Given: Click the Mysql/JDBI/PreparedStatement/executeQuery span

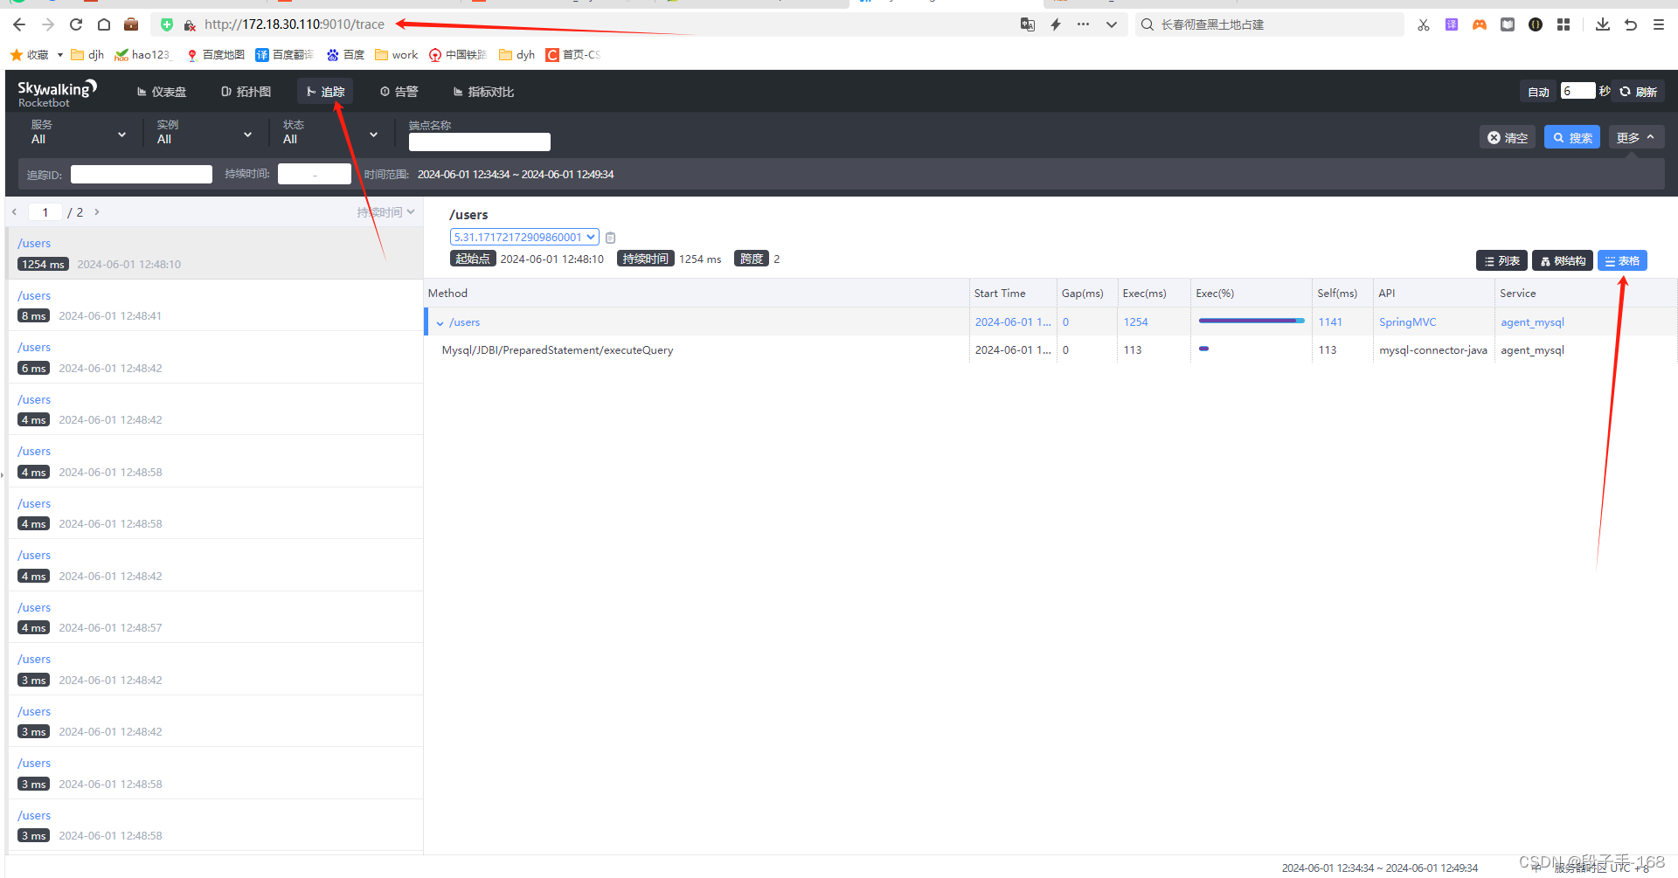Looking at the screenshot, I should 558,349.
